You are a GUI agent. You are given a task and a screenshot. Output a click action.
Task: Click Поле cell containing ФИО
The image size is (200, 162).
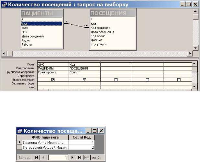point(53,64)
